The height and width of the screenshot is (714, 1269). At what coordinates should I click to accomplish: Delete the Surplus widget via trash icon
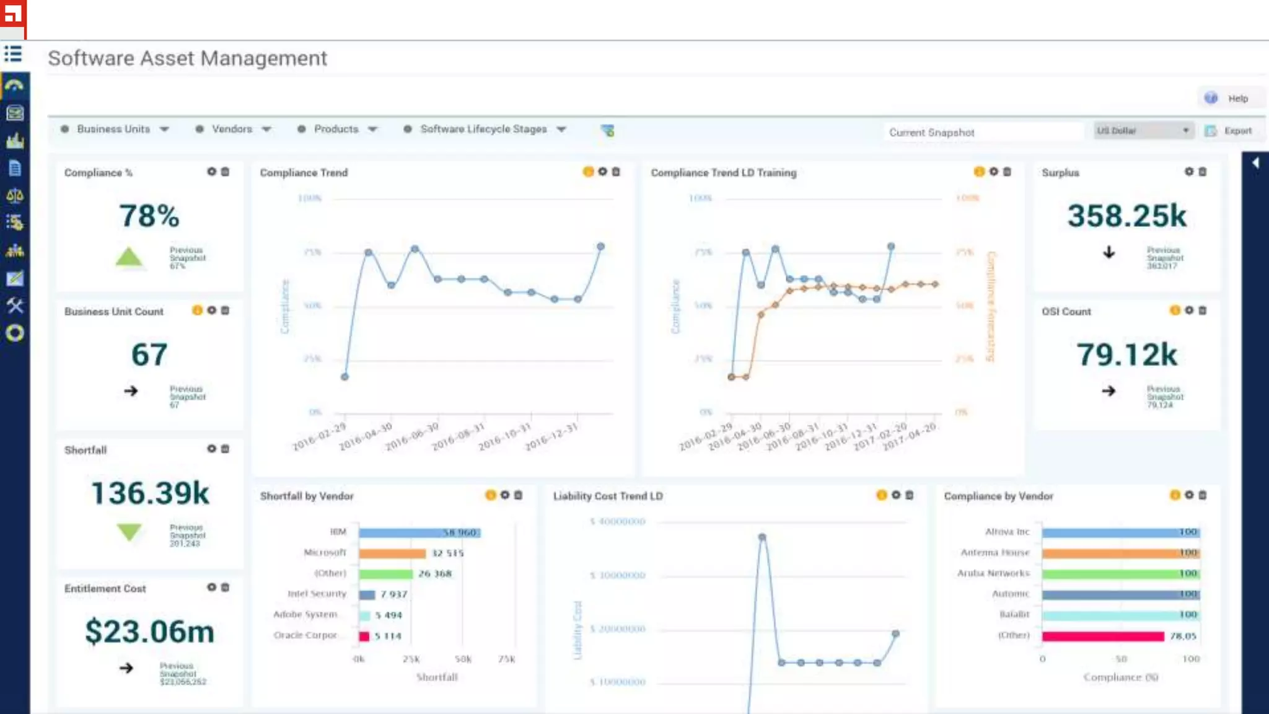point(1202,172)
